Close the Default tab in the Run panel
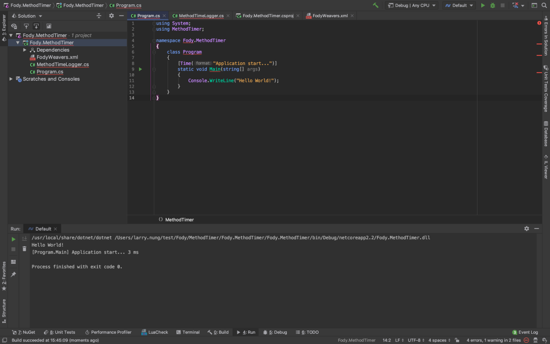Screen dimensions: 550x344 (55, 229)
